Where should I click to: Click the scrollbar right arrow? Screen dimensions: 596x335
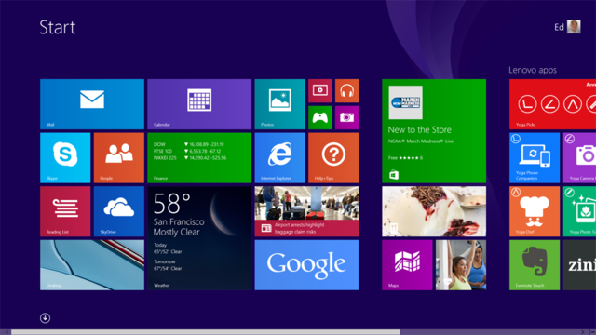[584, 332]
